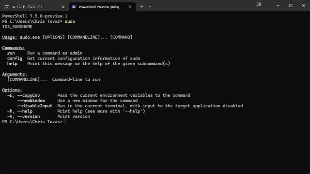Click the yellow 'sudo' command text
Image resolution: width=310 pixels, height=174 pixels.
pos(70,21)
